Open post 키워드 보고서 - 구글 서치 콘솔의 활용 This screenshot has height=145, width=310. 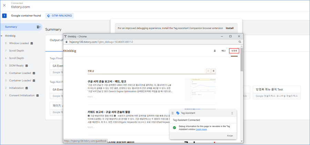(109, 112)
